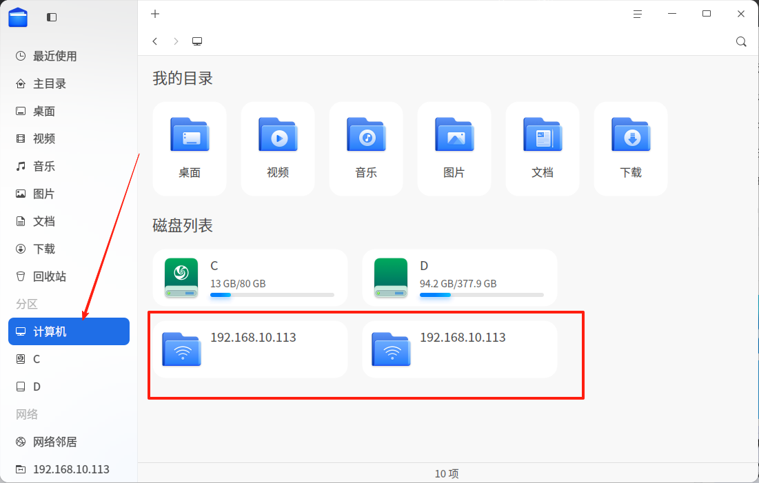Screen dimensions: 759x483
Task: Select the C disk drive icon in 磁盘列表
Action: click(x=181, y=277)
